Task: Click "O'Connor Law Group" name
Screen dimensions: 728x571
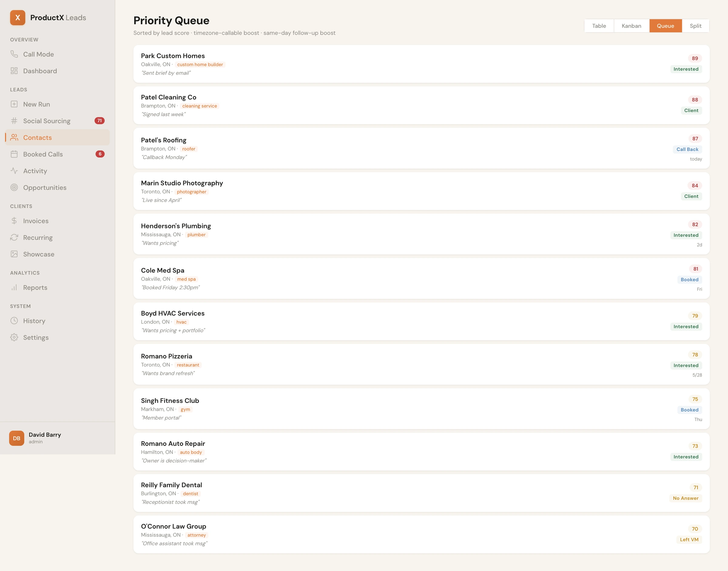Action: 174,526
